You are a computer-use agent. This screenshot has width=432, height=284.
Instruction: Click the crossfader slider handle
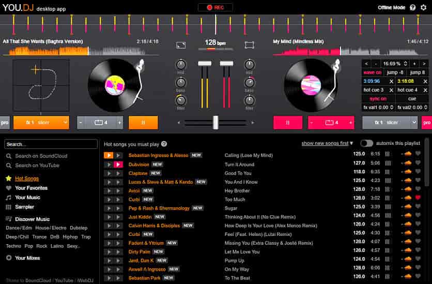click(x=215, y=123)
